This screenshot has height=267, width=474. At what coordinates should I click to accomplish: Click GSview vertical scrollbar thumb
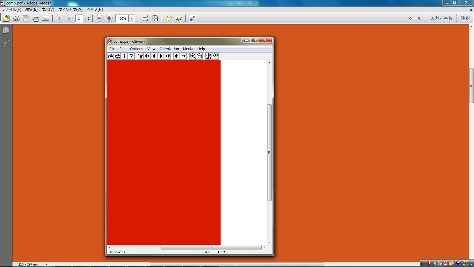coord(269,152)
